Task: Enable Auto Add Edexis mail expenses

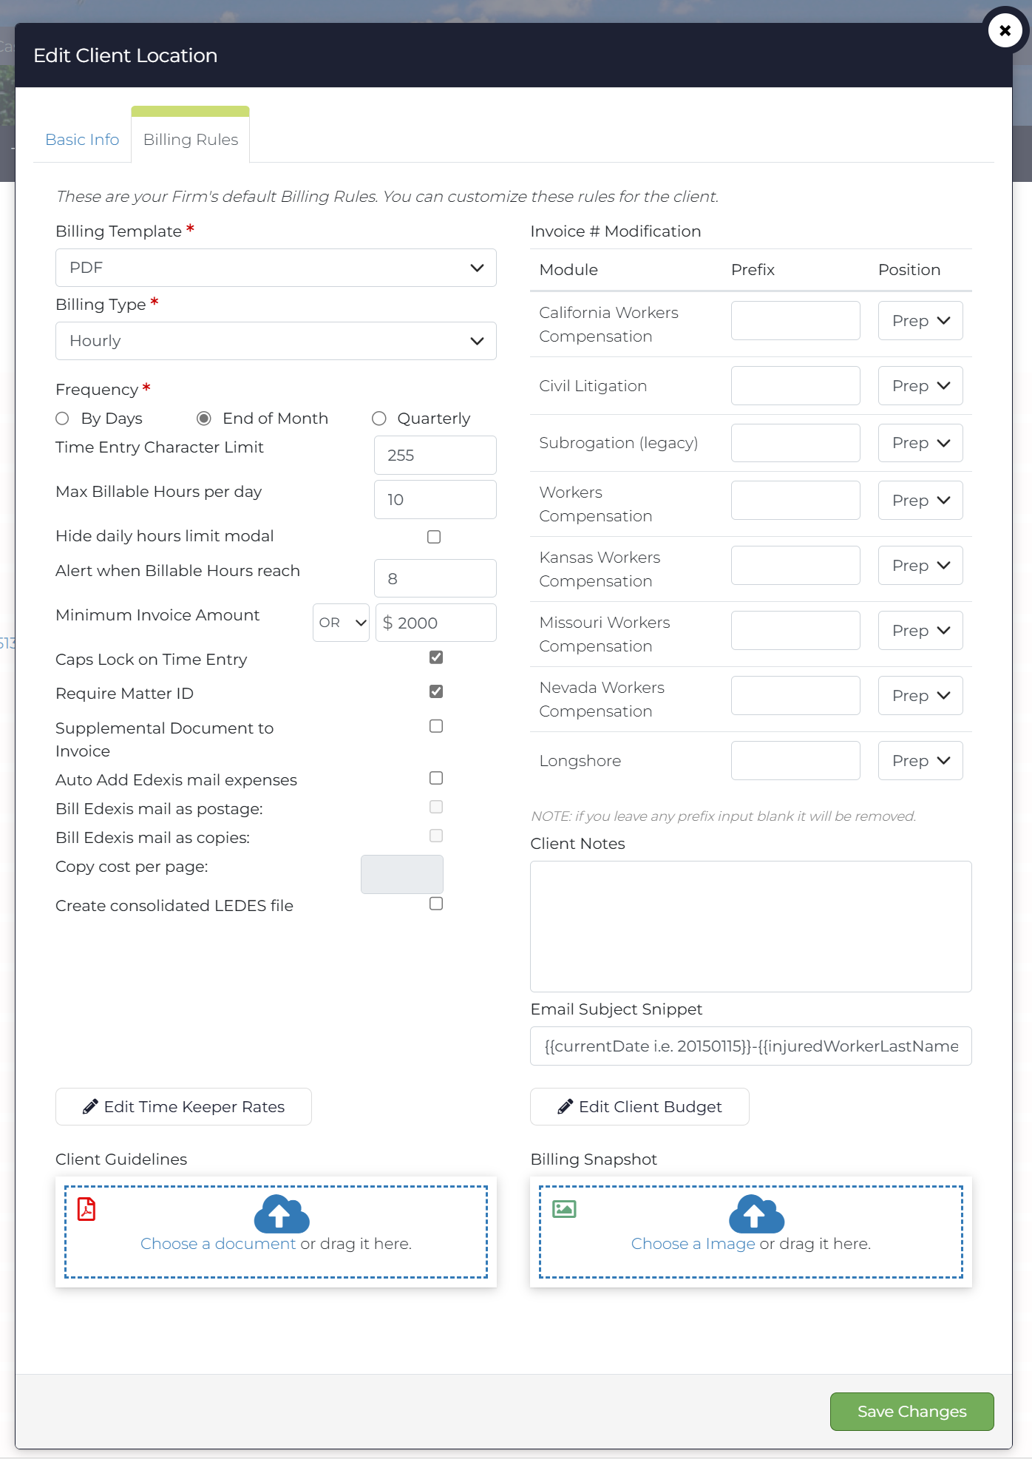Action: 436,778
